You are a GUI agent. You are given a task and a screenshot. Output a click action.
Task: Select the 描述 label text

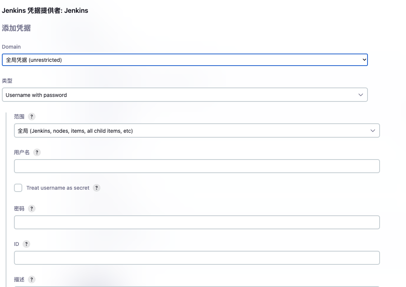19,279
